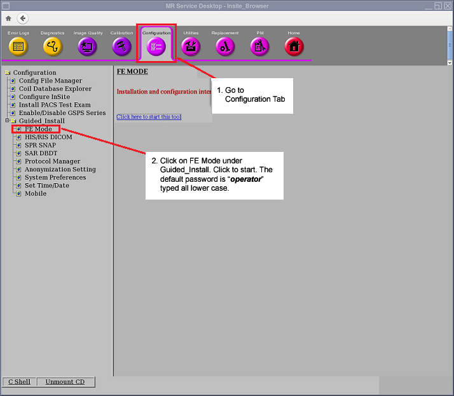Screen dimensions: 454x396
Task: Select Coil Database Explorer entry
Action: click(x=55, y=89)
